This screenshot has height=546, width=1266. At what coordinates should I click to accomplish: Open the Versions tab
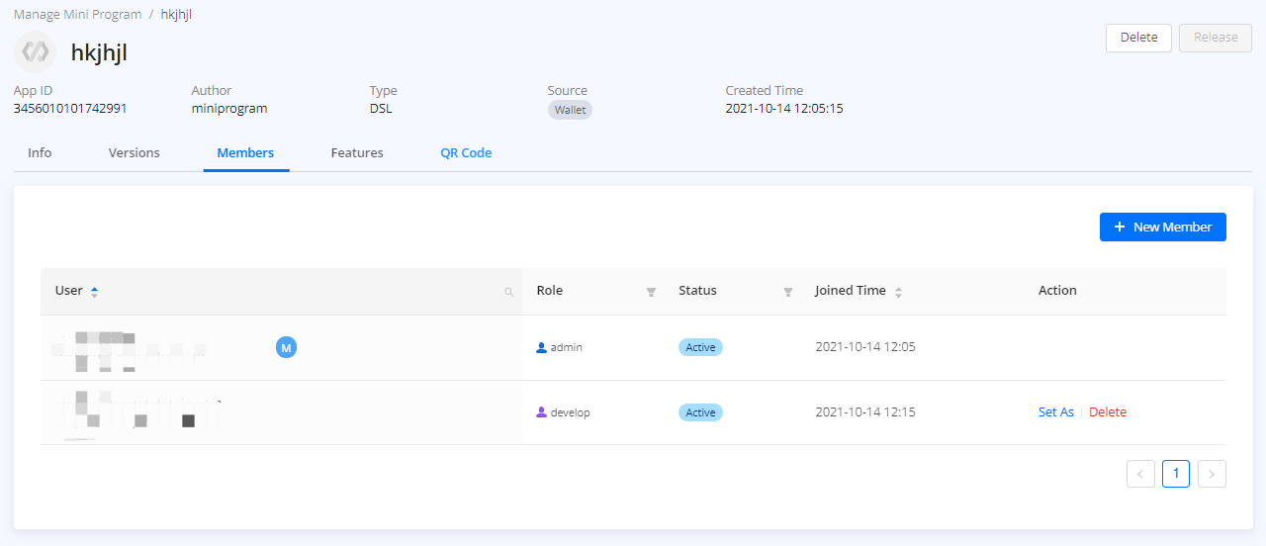click(x=134, y=153)
